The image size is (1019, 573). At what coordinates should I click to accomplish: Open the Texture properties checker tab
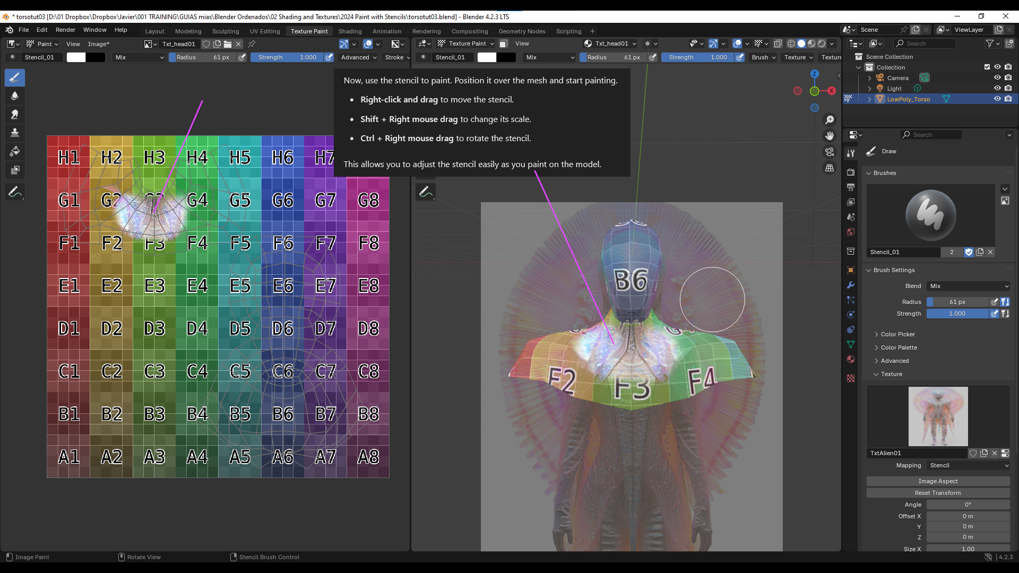(x=851, y=378)
